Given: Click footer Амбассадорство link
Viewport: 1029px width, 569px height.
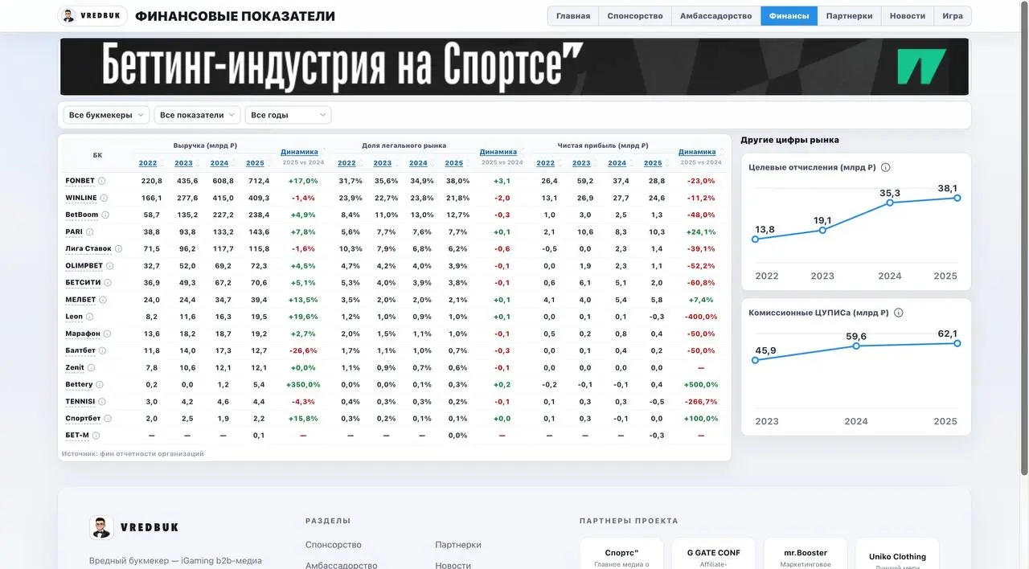Looking at the screenshot, I should tap(341, 565).
